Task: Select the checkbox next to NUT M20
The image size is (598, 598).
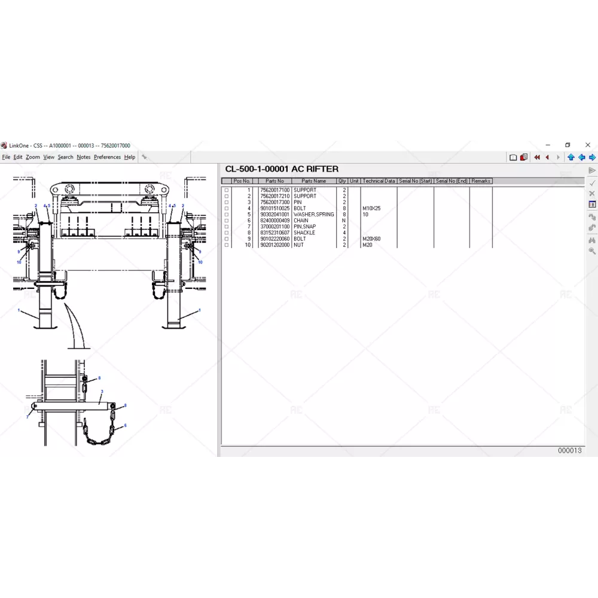Action: point(227,245)
